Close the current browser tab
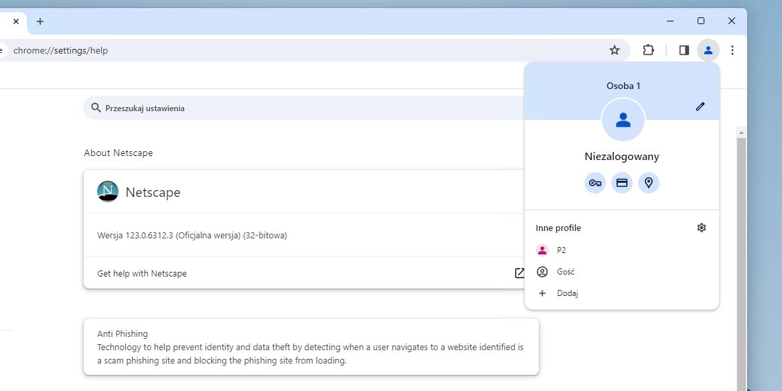Screen dimensions: 782x391 coord(16,21)
